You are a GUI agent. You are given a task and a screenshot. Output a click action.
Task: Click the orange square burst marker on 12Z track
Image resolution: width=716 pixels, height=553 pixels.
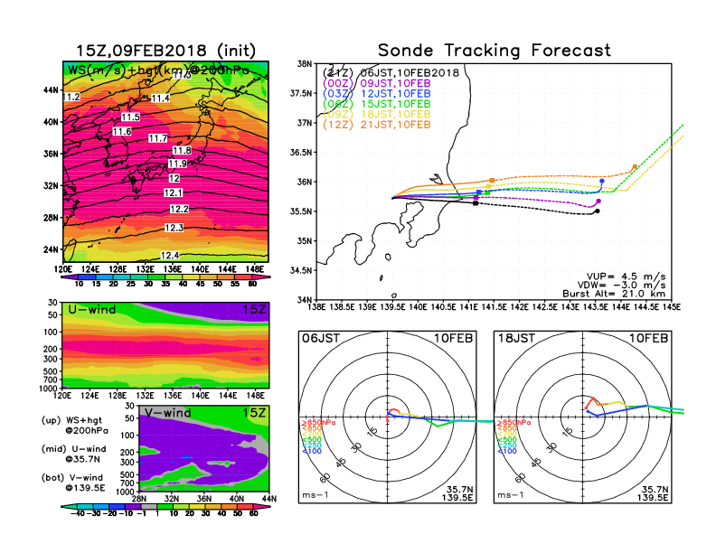pos(492,181)
